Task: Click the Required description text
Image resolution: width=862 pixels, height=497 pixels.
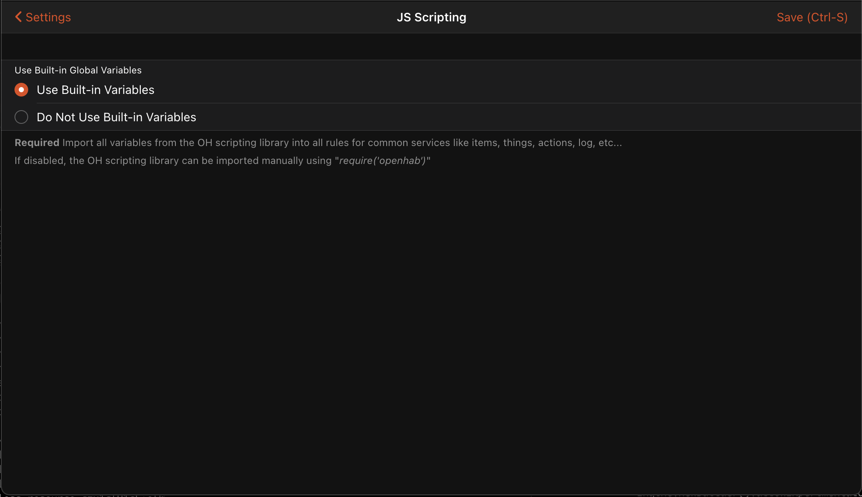Action: pyautogui.click(x=37, y=143)
